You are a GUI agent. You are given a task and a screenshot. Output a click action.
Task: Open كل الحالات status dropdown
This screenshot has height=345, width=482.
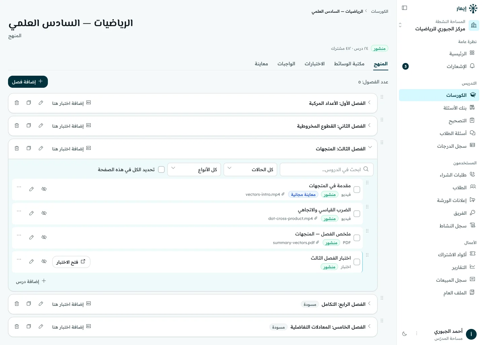point(250,169)
